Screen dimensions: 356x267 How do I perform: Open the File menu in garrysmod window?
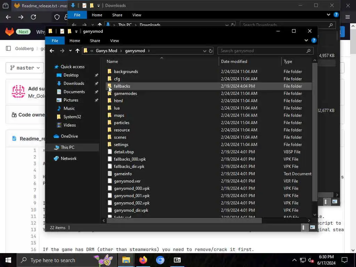55,41
